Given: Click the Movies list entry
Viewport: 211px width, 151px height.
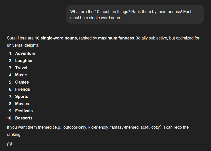Looking at the screenshot, I should (22, 104).
